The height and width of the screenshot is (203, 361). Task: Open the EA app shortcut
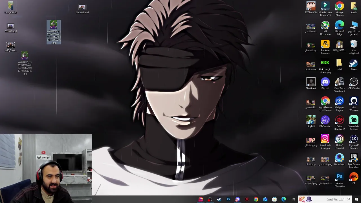coord(354,178)
